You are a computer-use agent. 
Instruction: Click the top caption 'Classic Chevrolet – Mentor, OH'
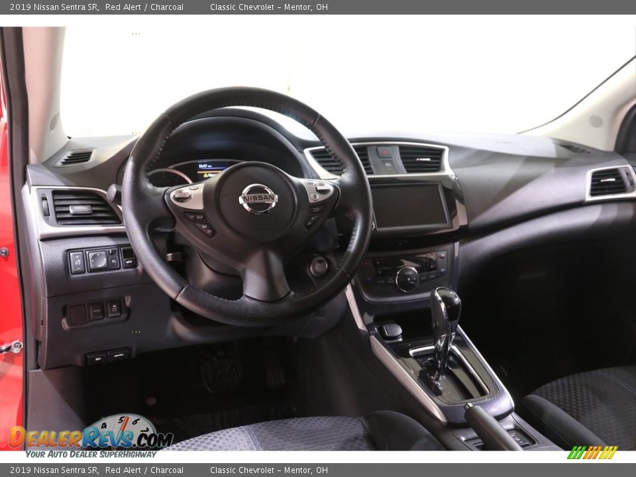(x=269, y=7)
